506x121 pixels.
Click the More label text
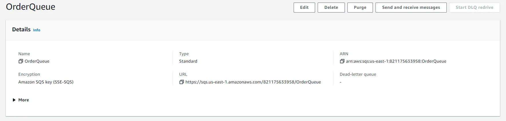tap(23, 100)
